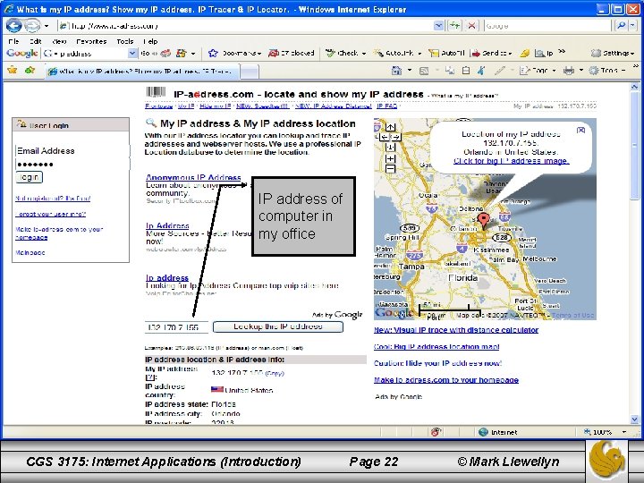
Task: Expand the Google Toolbar search history dropdown
Action: click(x=132, y=53)
